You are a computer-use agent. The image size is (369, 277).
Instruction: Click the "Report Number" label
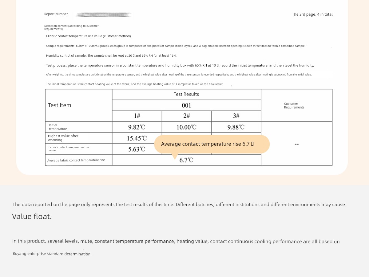[56, 14]
